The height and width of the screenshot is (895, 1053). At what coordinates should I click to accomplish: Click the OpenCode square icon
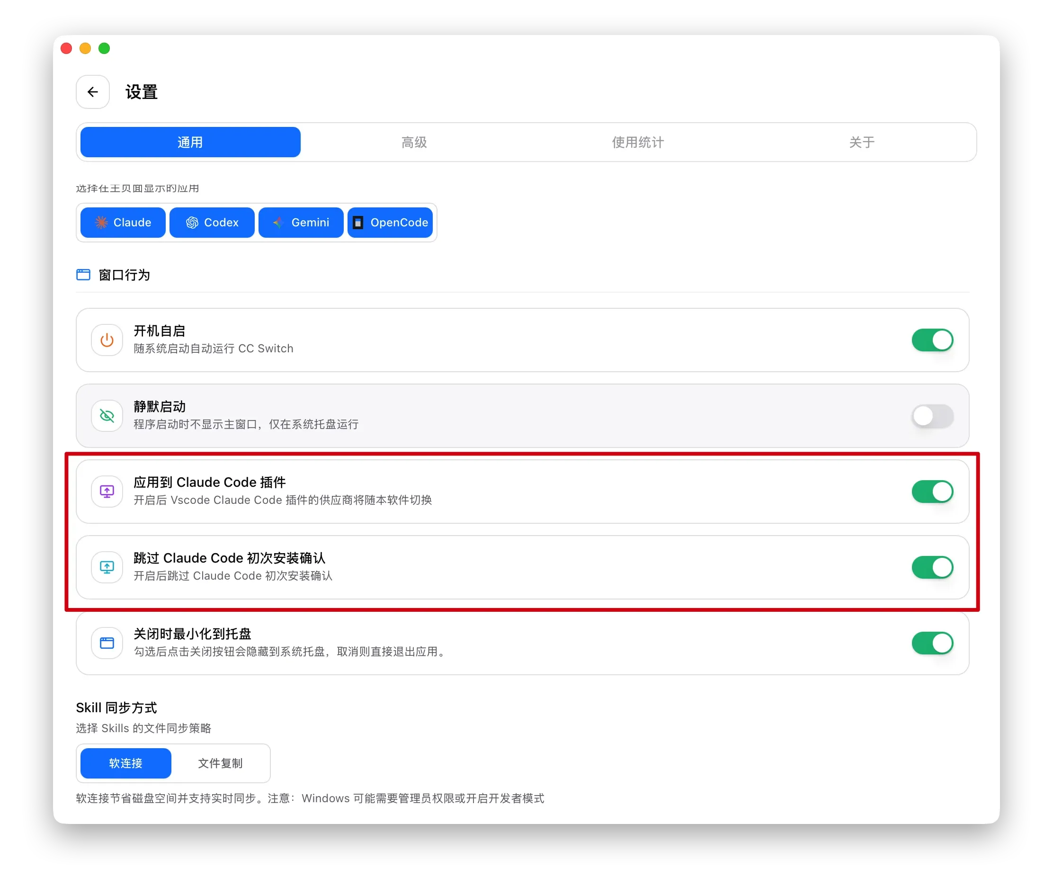(x=358, y=222)
